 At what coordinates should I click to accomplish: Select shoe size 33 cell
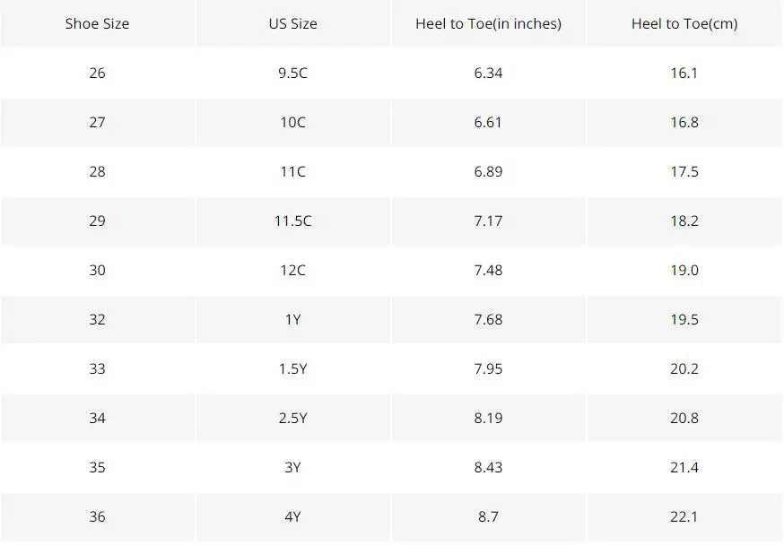[98, 368]
